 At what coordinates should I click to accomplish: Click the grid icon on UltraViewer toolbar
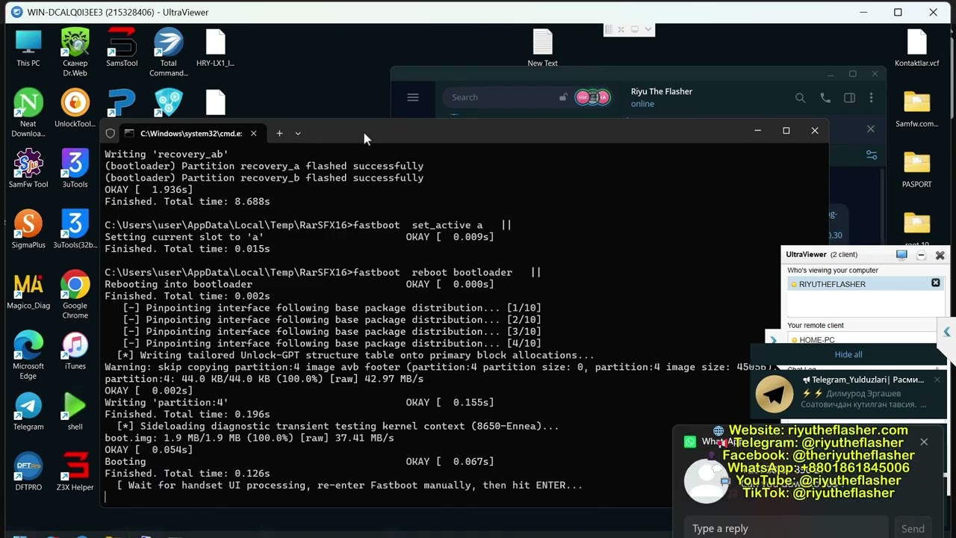coord(609,29)
